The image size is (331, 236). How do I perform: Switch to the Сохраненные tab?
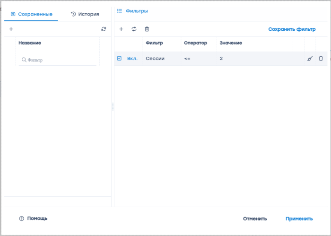(31, 14)
